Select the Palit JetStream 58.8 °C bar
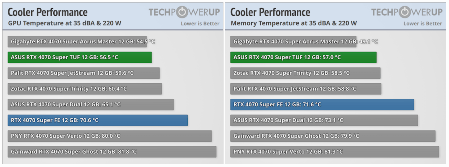This screenshot has height=167, width=449. (x=306, y=89)
